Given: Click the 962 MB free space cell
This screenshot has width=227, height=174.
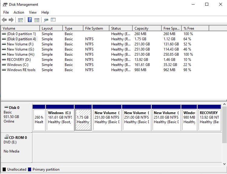Looking at the screenshot, I should point(169,70).
